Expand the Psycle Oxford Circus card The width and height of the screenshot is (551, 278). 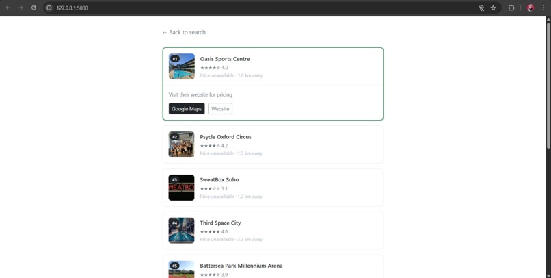[273, 144]
